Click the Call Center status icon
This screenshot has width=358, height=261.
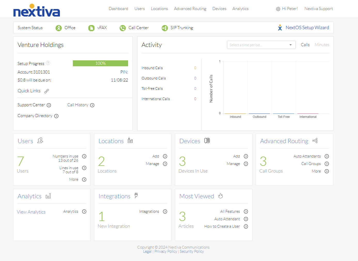(x=122, y=28)
